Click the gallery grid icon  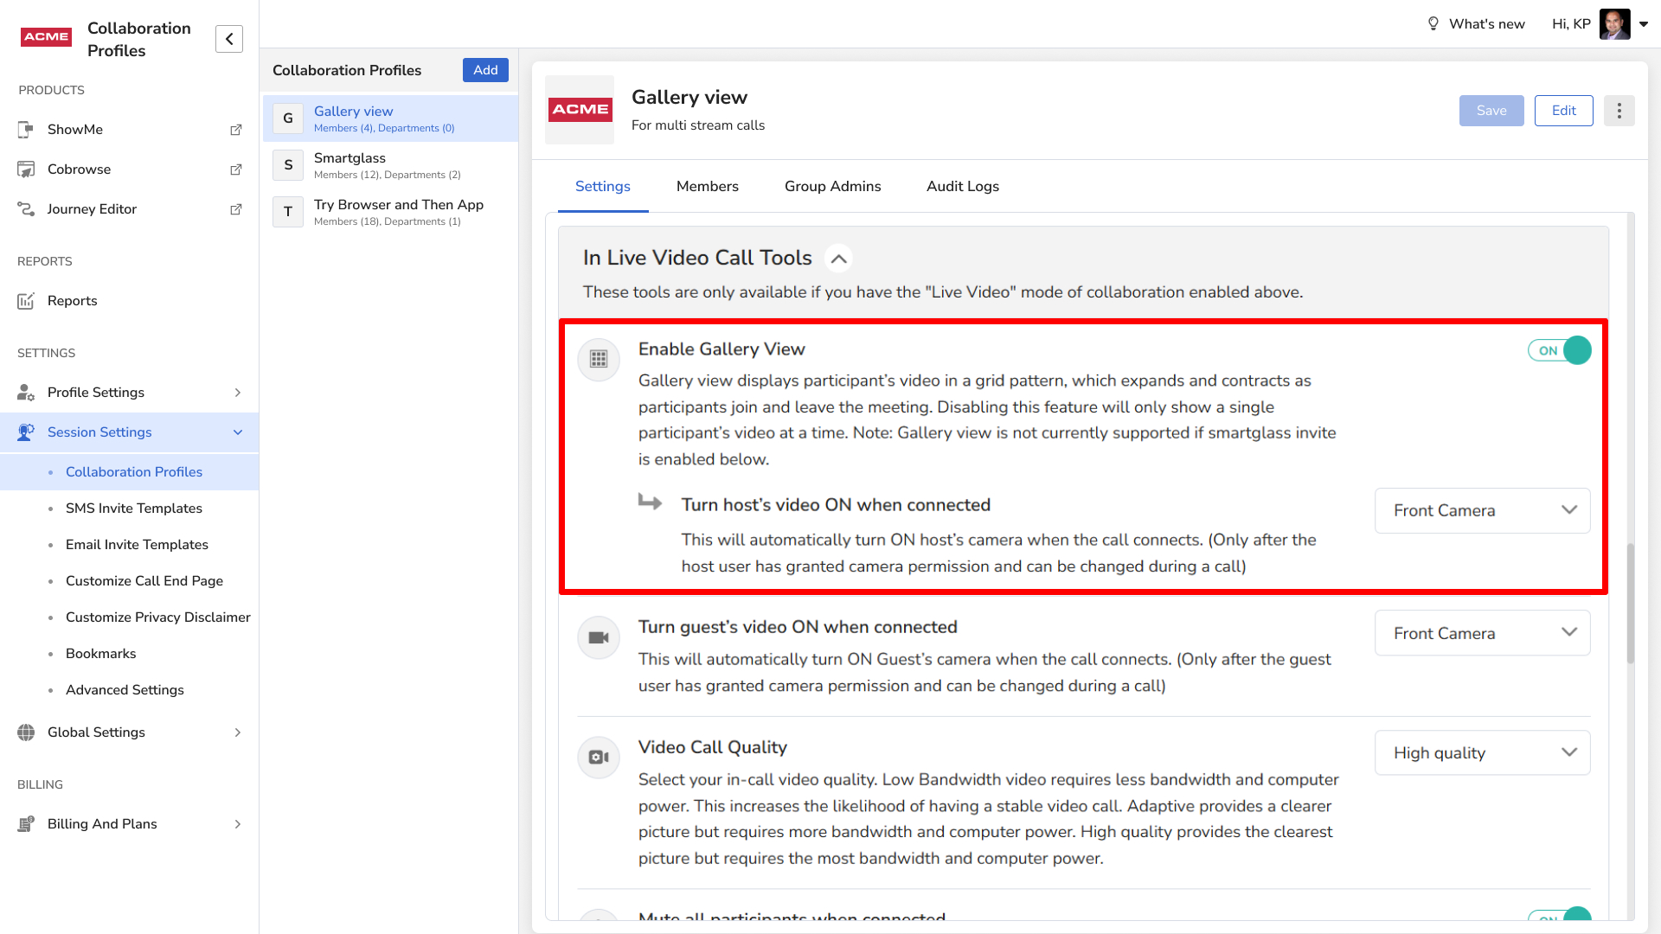point(599,359)
